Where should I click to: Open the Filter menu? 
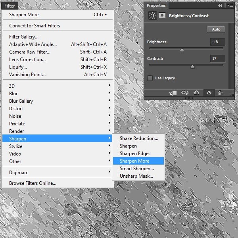point(10,6)
